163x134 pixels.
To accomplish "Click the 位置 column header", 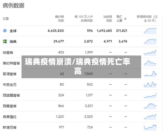I will click(x=6, y=18).
